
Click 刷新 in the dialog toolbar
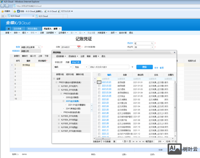(x=89, y=56)
